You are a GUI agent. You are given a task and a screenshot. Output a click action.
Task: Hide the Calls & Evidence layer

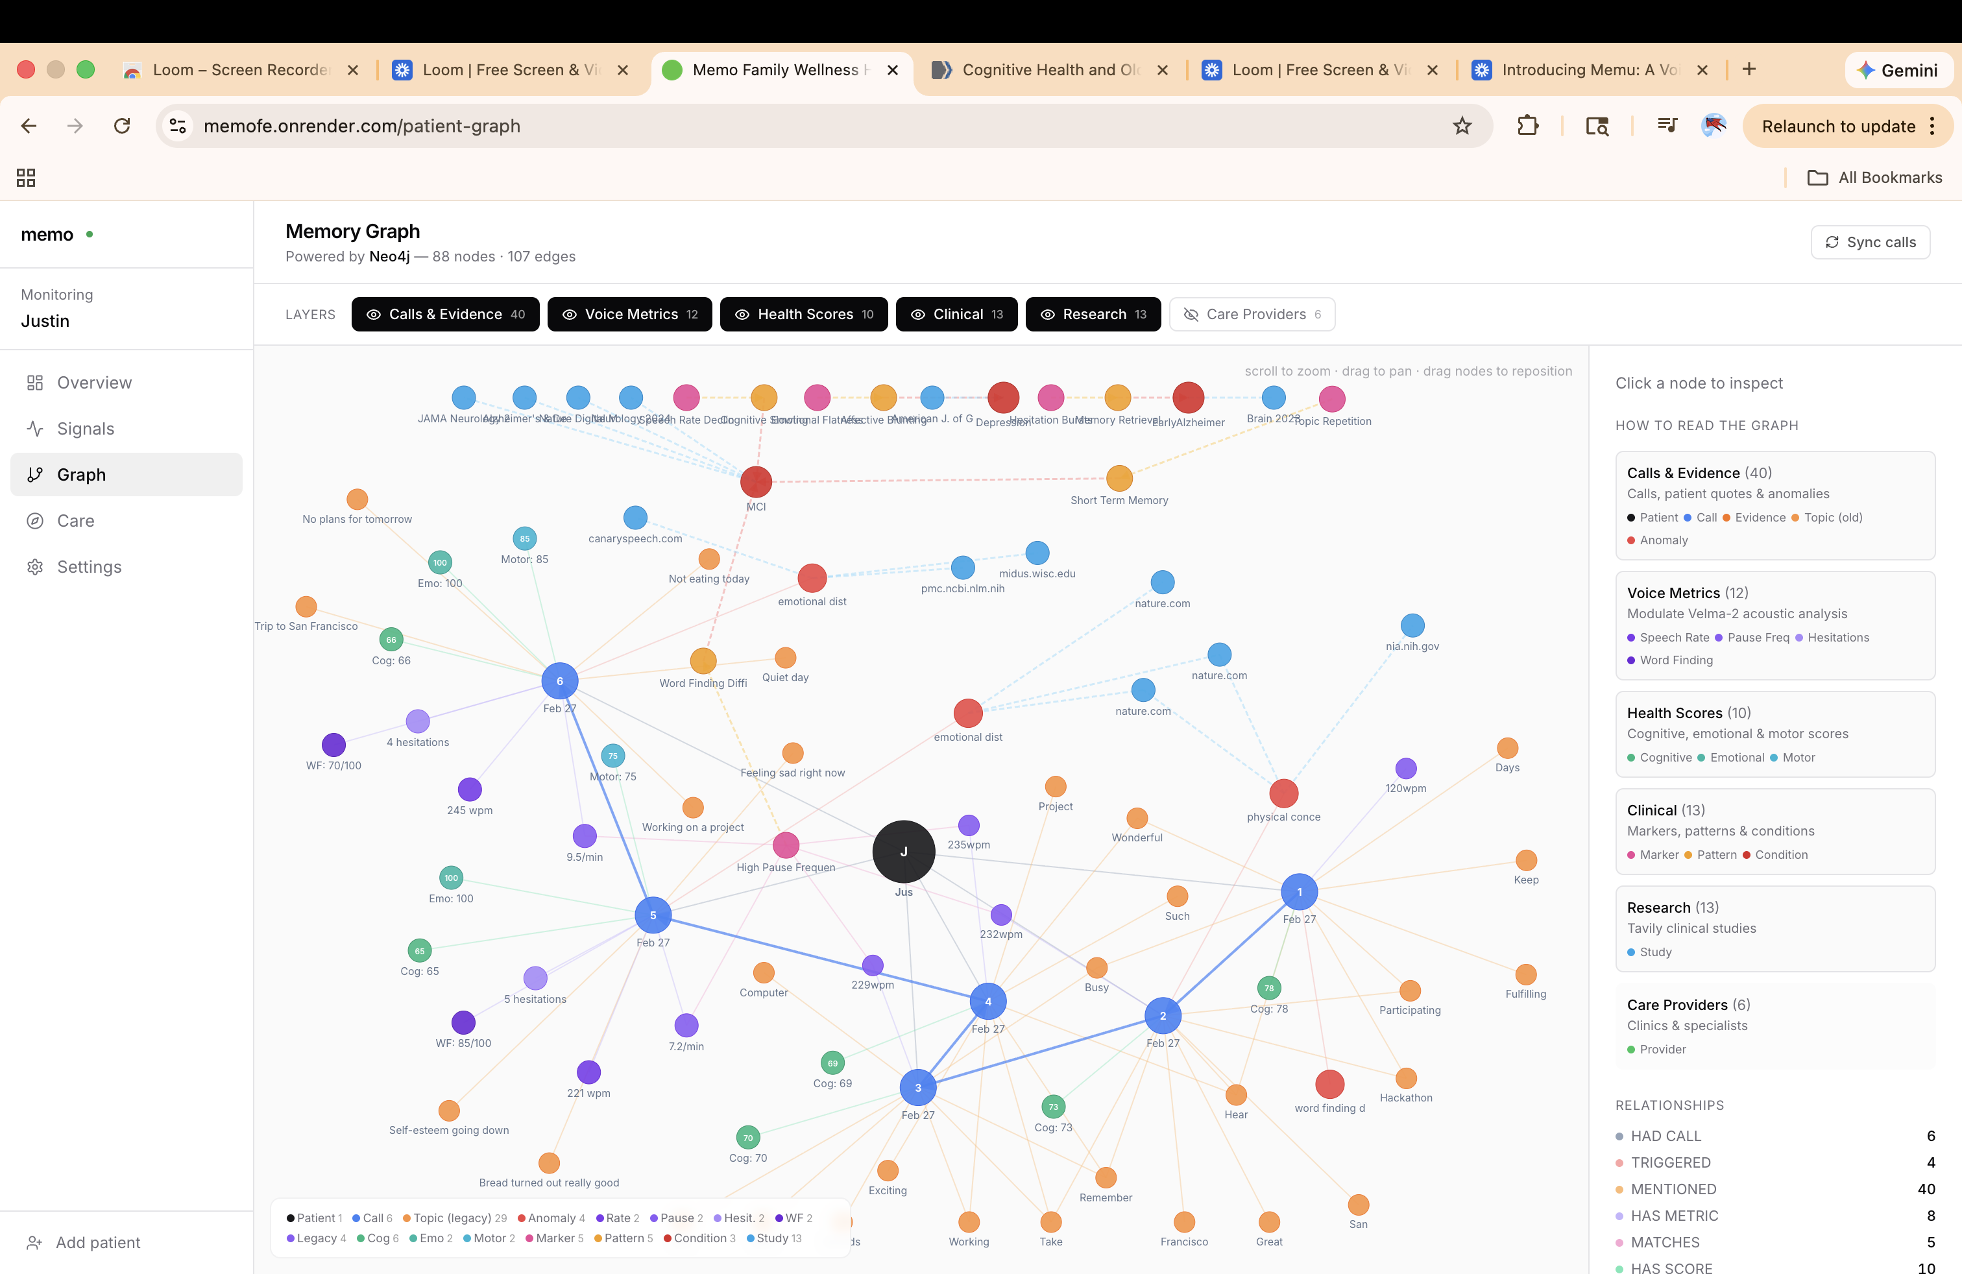(445, 314)
